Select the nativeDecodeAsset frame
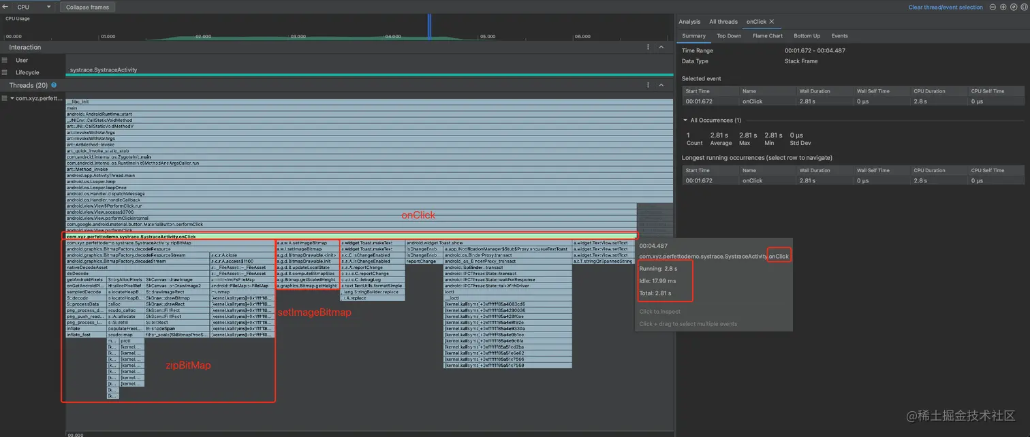Screen dimensions: 1030x437 138,268
